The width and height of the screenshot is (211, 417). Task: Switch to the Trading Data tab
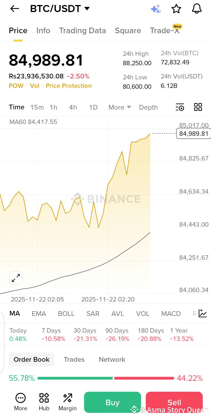click(x=82, y=31)
